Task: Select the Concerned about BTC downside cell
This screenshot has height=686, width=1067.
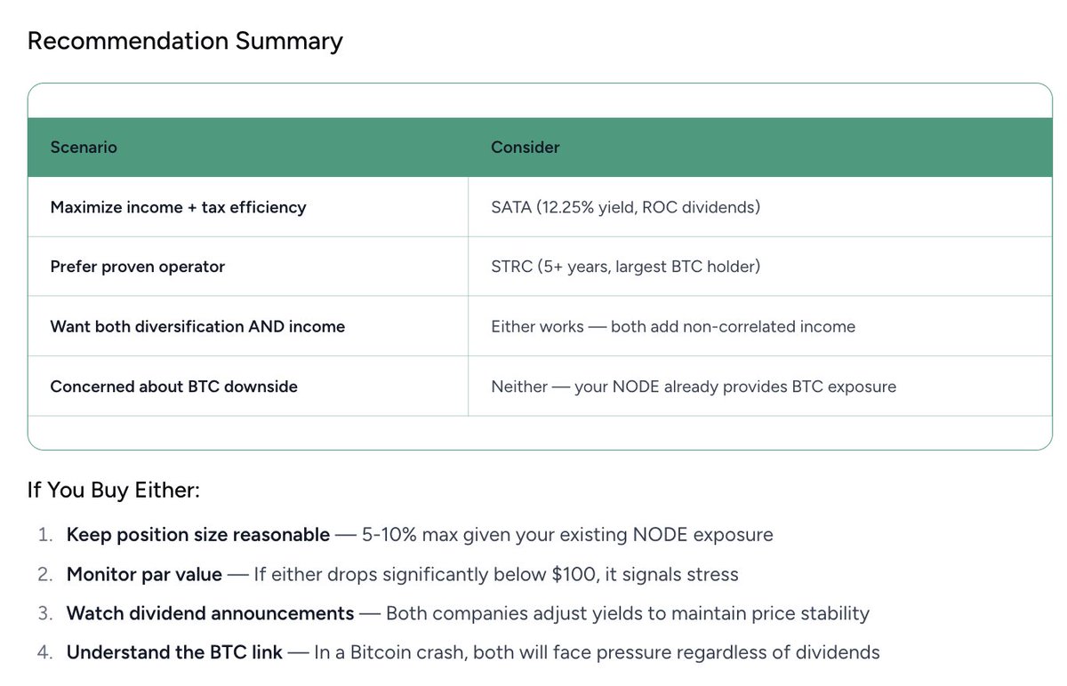Action: (x=173, y=387)
